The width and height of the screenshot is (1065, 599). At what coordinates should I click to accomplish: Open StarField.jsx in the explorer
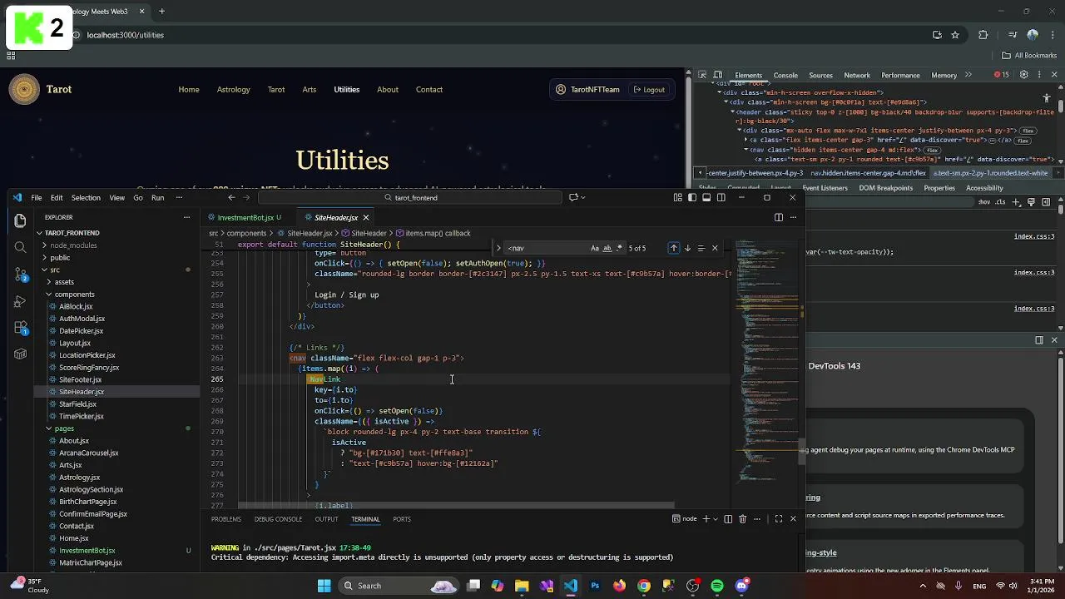click(x=77, y=404)
